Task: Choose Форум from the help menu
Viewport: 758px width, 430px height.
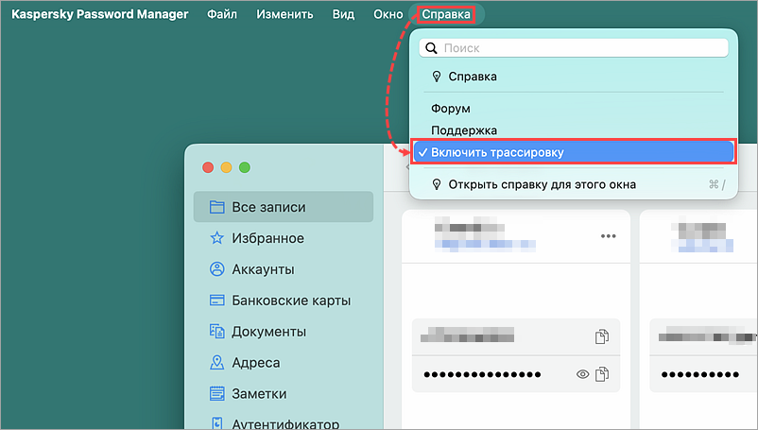Action: [451, 109]
